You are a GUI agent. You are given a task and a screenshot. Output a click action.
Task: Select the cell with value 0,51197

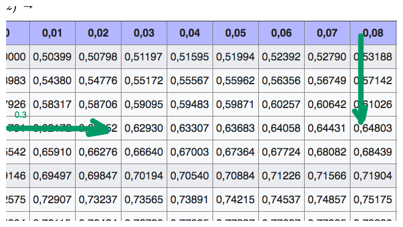(x=144, y=57)
